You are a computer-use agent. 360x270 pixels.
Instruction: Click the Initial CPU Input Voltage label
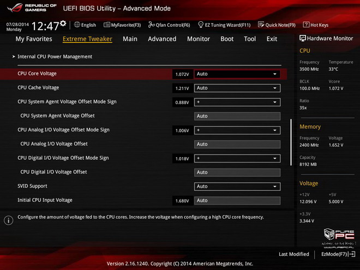[45, 200]
